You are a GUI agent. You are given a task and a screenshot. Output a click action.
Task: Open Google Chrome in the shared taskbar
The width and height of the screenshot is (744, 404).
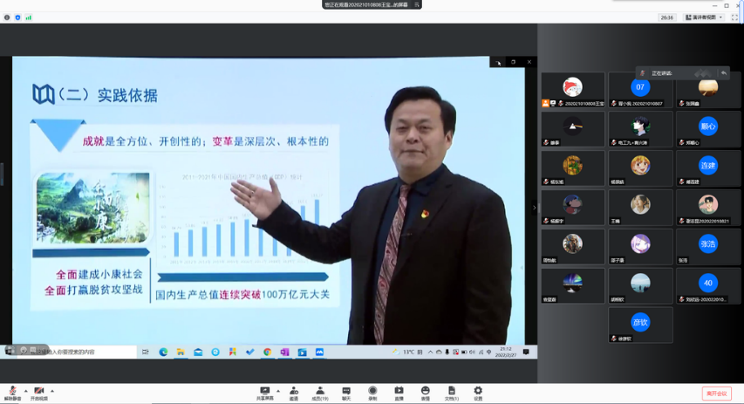click(x=268, y=352)
